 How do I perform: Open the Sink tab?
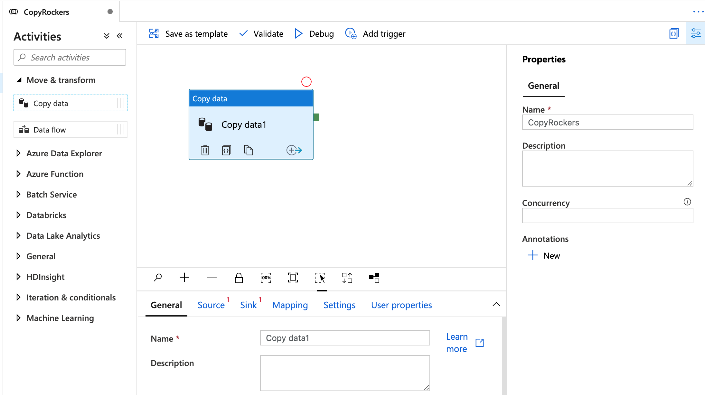pos(248,305)
